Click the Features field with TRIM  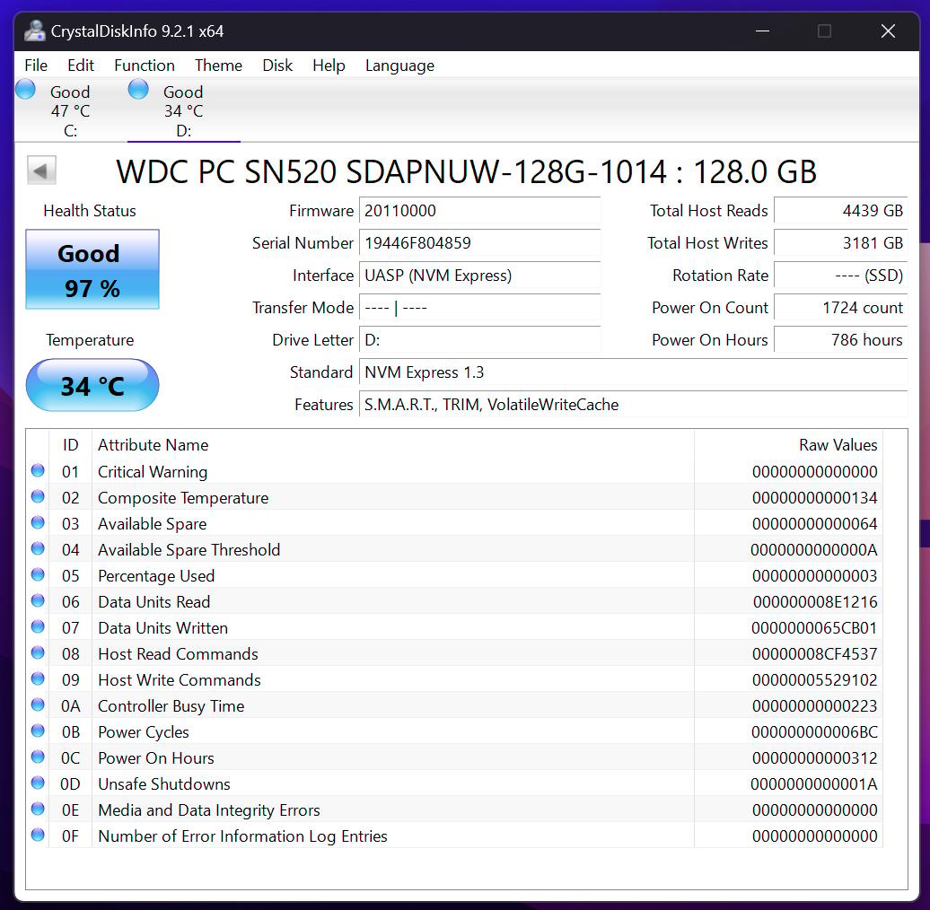pyautogui.click(x=633, y=405)
